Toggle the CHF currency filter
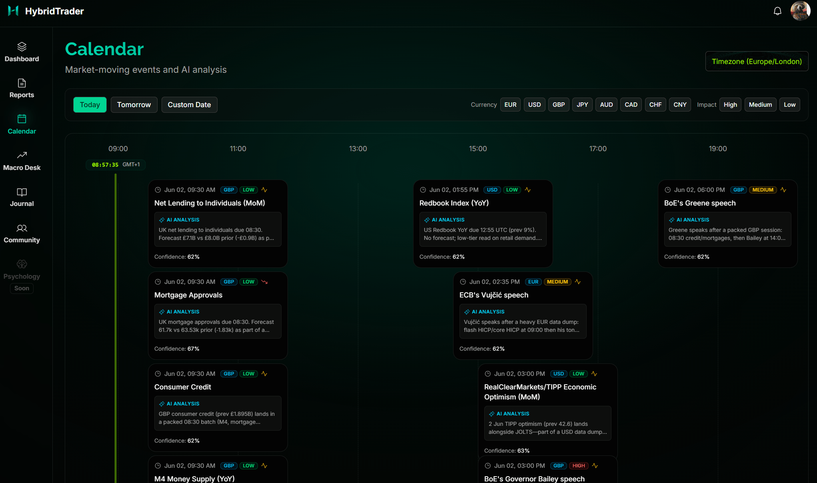The width and height of the screenshot is (817, 483). tap(655, 105)
